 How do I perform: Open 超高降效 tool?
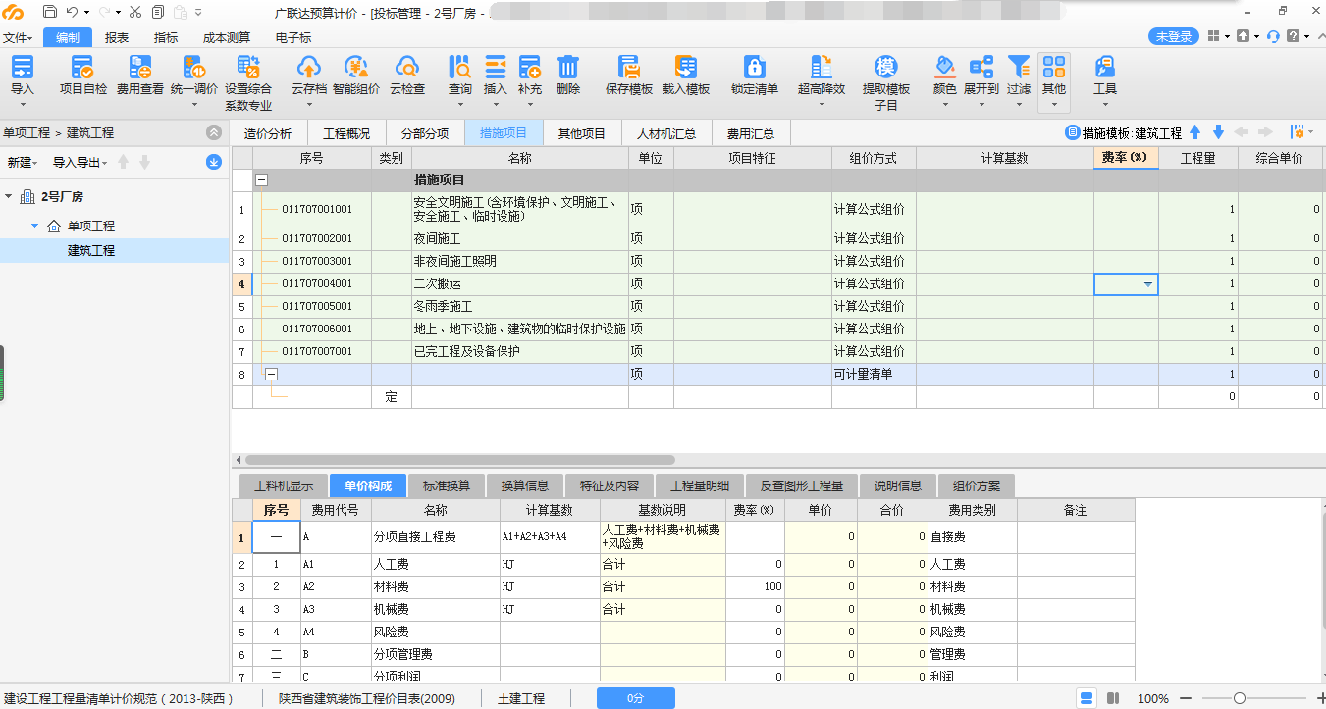822,76
